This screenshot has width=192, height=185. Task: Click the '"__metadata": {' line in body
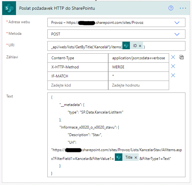point(72,105)
